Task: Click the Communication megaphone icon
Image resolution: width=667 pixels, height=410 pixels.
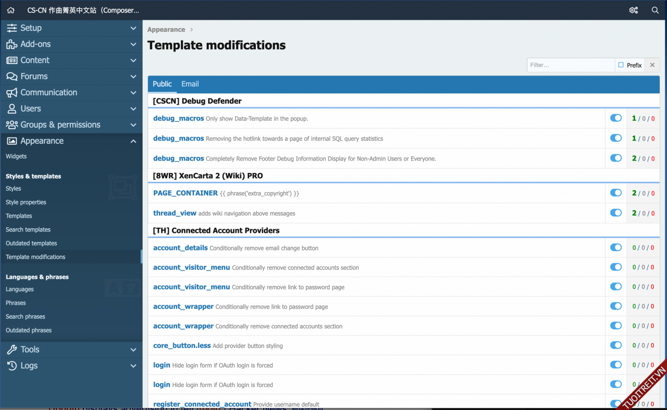Action: (x=11, y=93)
